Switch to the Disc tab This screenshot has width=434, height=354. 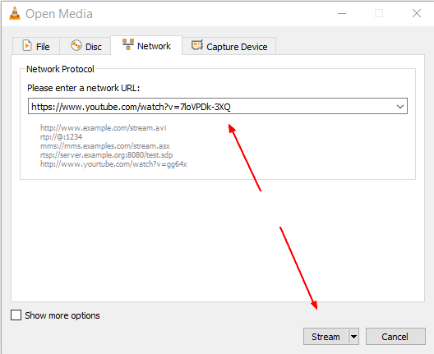[85, 46]
